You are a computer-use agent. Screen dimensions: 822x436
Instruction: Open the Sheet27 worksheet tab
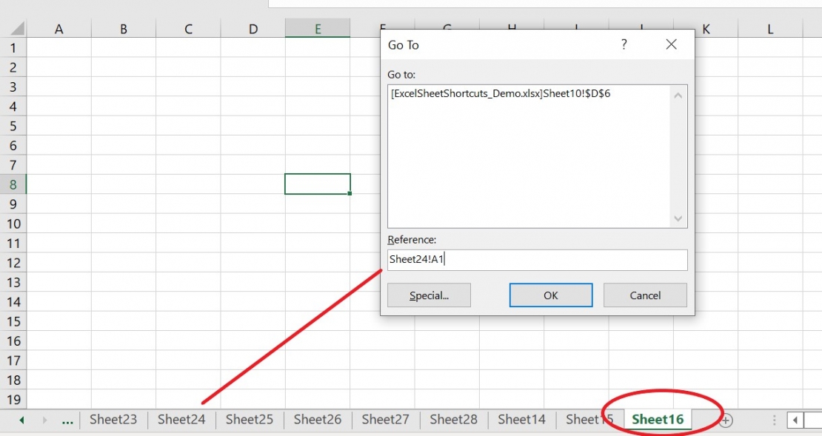(385, 420)
